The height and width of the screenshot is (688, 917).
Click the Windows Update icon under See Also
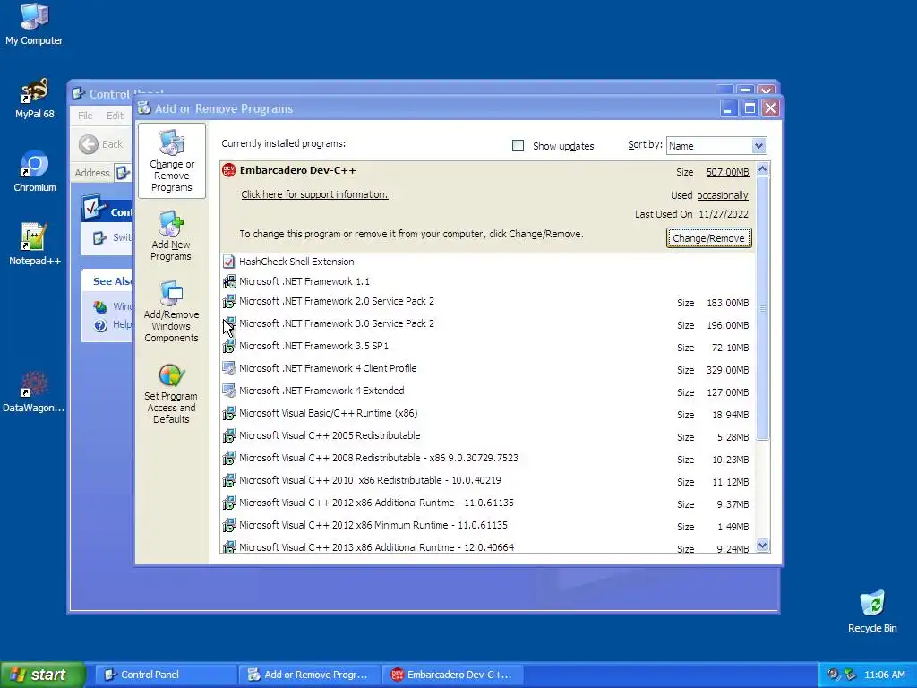point(100,306)
